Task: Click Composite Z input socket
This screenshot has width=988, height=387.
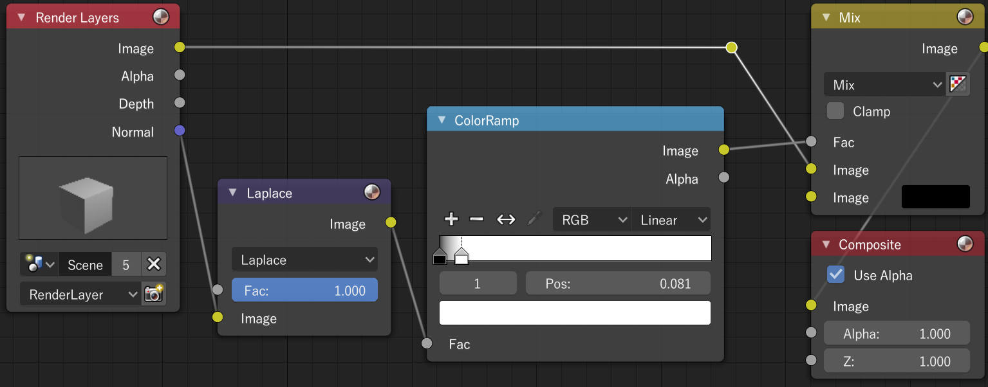Action: (x=811, y=360)
